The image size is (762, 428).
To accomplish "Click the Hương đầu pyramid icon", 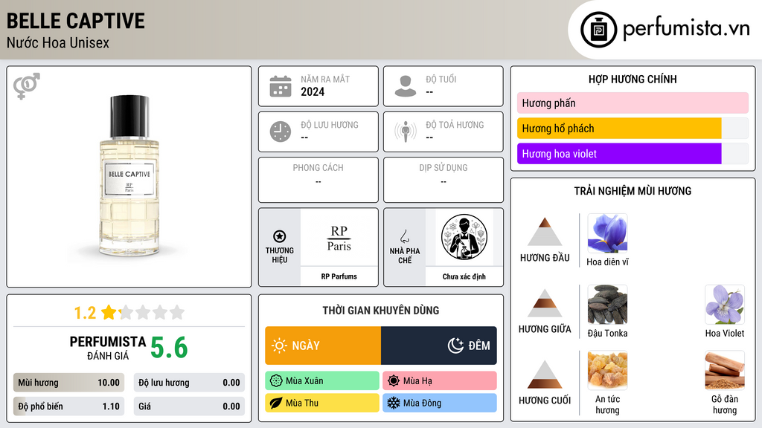I will point(545,232).
